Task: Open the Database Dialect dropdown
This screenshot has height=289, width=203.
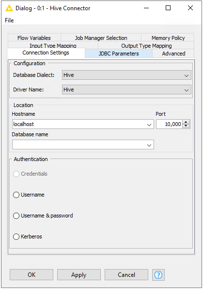Action: (x=126, y=75)
